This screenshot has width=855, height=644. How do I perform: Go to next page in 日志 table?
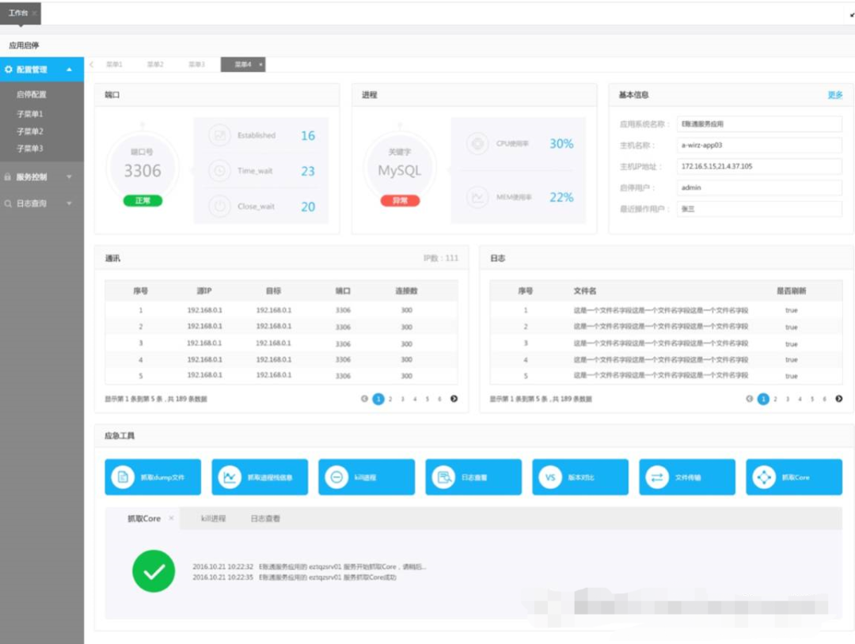pos(838,399)
